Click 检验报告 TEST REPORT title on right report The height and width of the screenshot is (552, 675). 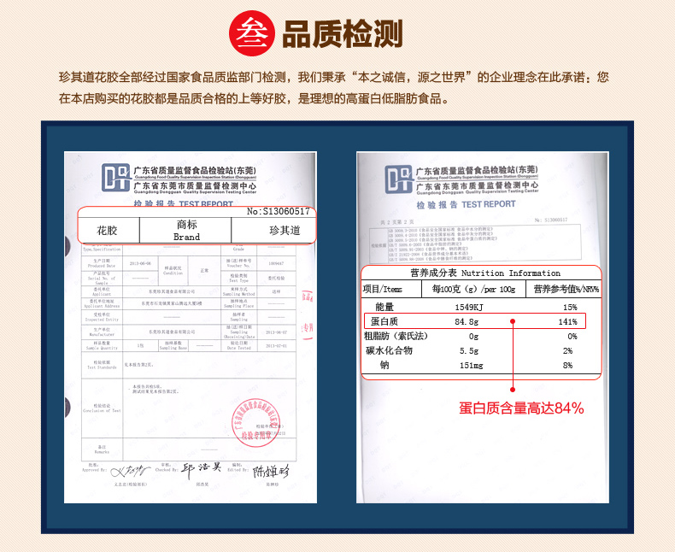[x=466, y=204]
